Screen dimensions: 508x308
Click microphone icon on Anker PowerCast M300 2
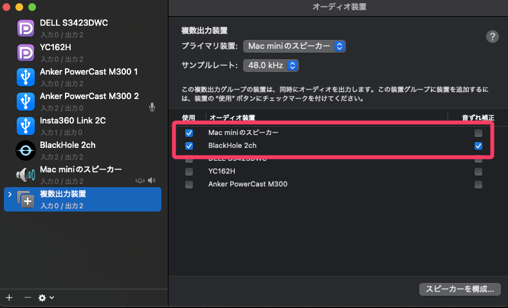152,107
